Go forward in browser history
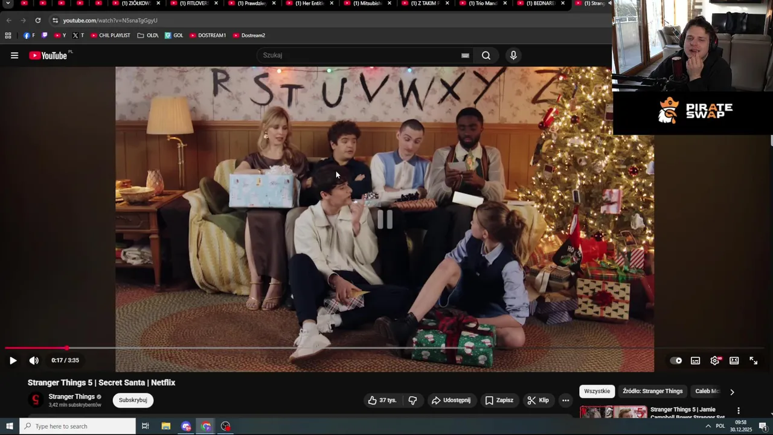Image resolution: width=773 pixels, height=435 pixels. coord(23,21)
